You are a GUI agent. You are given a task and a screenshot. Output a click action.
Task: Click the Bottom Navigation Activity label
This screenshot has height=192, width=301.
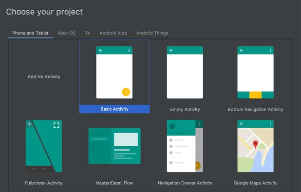[x=255, y=109]
